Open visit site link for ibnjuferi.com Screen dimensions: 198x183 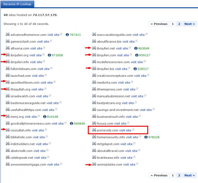coord(123,55)
